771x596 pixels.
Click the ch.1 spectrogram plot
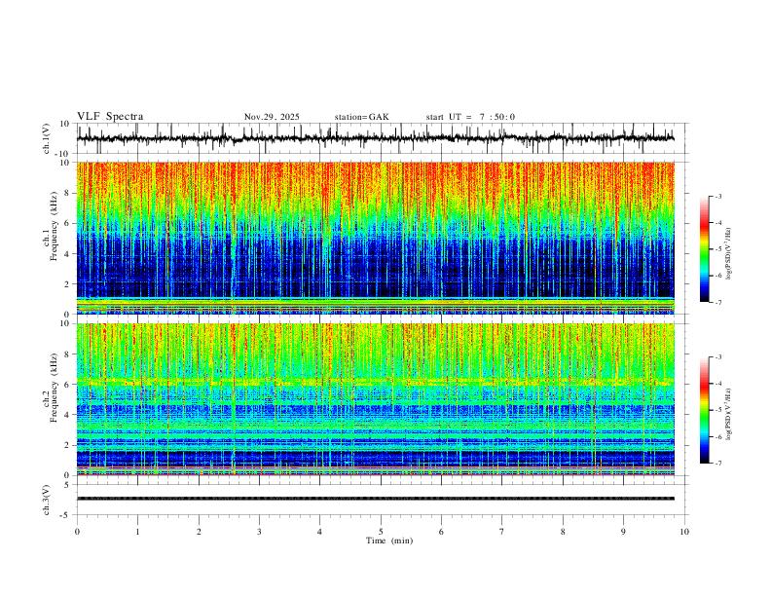click(x=376, y=238)
